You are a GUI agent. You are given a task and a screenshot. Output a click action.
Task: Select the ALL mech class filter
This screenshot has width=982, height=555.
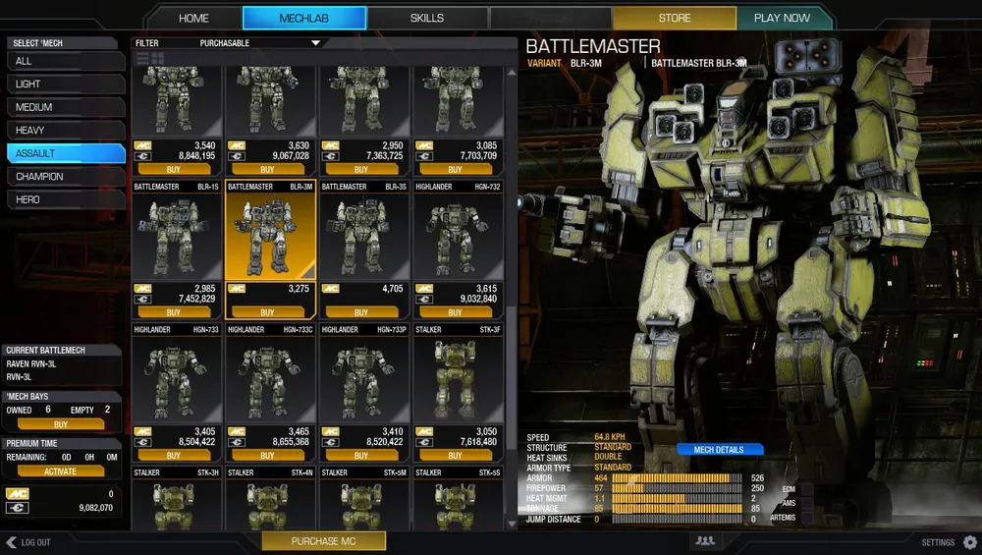pyautogui.click(x=66, y=61)
